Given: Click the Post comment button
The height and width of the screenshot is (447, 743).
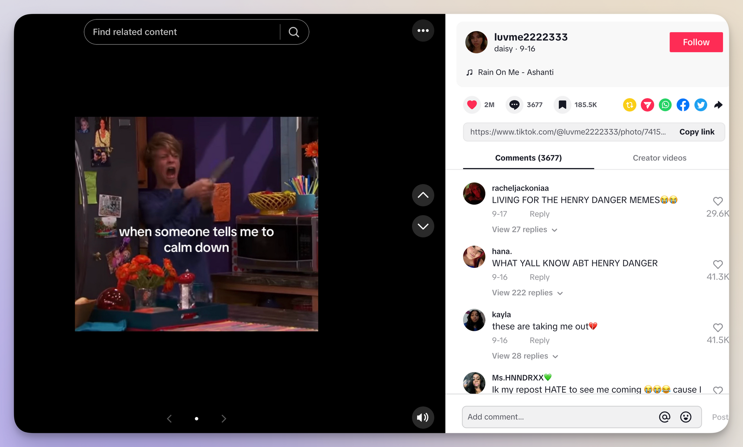Looking at the screenshot, I should [720, 417].
